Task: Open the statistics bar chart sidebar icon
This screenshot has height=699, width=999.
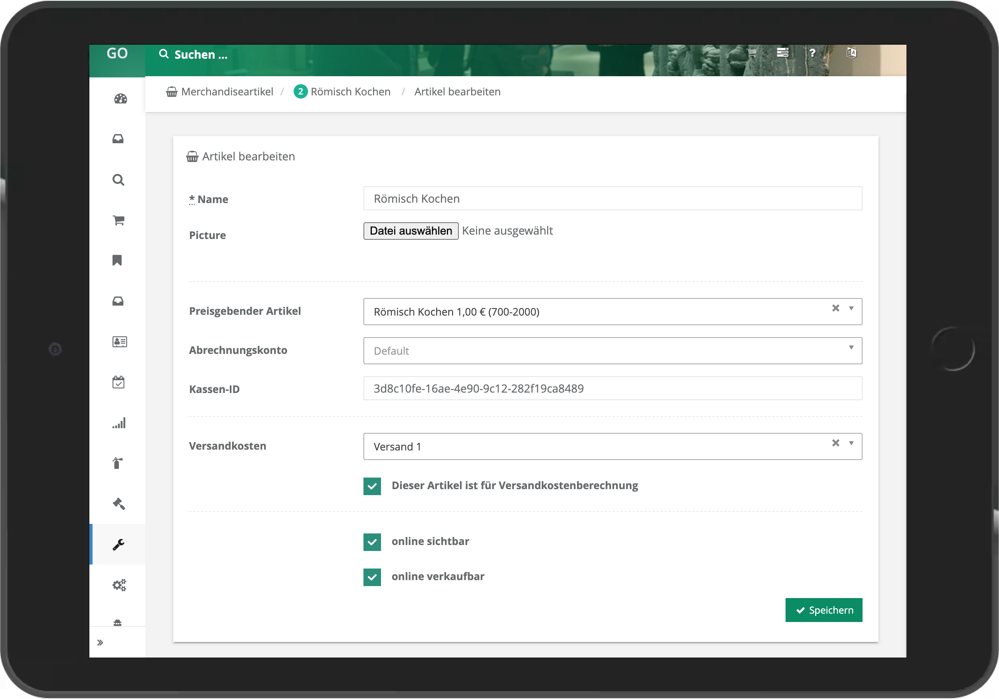Action: tap(119, 423)
